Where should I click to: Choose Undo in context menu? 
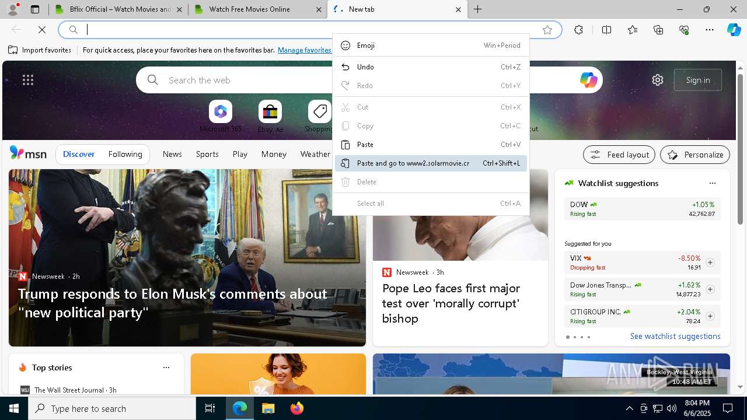coord(431,67)
